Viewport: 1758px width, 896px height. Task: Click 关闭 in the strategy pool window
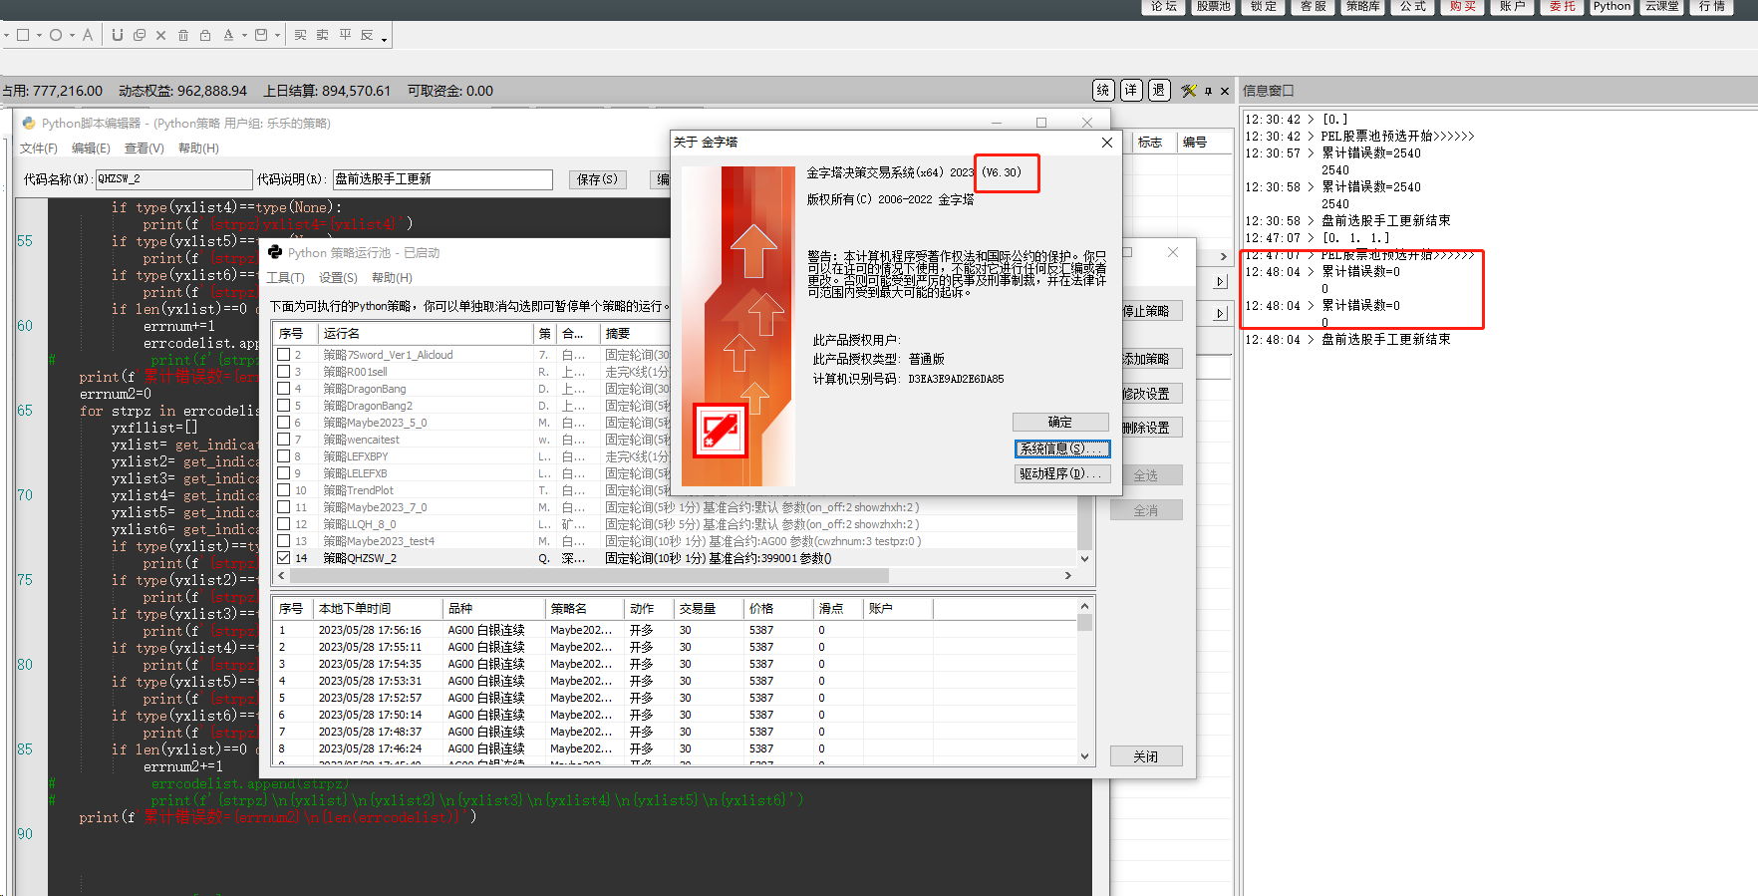tap(1146, 756)
